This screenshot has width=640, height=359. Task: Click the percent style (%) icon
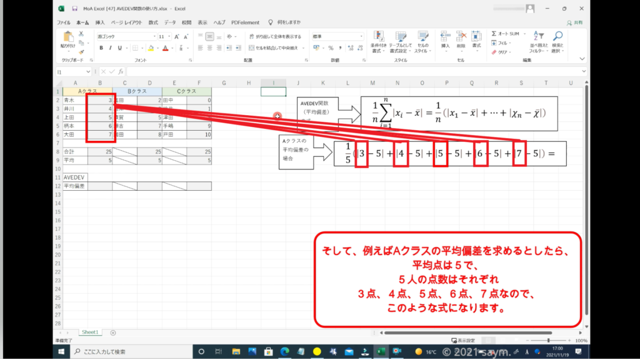(x=331, y=48)
